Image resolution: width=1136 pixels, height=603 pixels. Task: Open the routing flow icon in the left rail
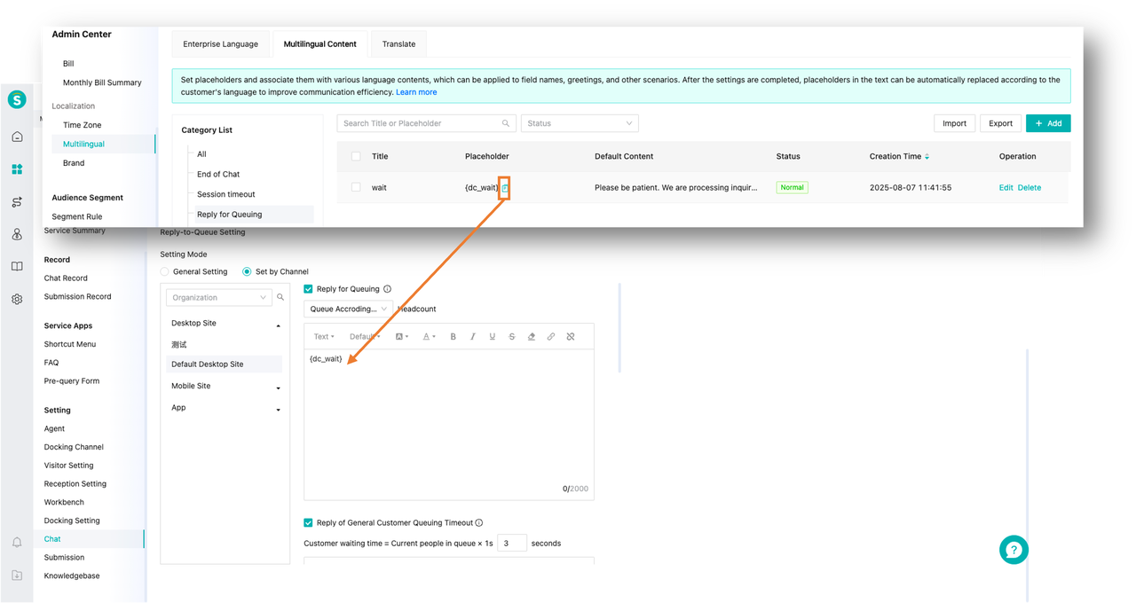(x=17, y=202)
